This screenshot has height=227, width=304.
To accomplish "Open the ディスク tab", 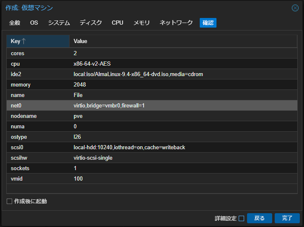I will click(90, 23).
